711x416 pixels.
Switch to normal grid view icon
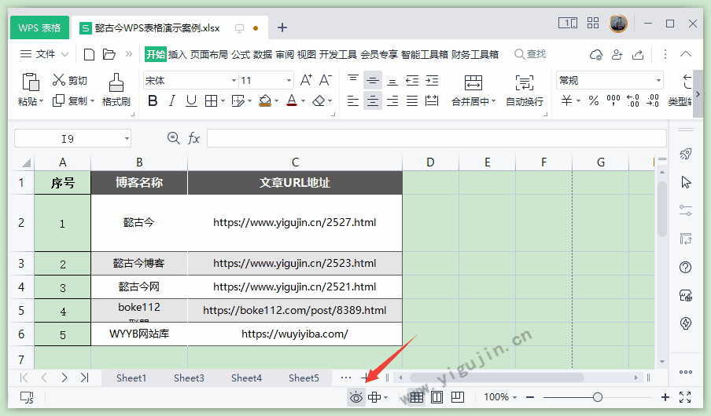(x=416, y=397)
